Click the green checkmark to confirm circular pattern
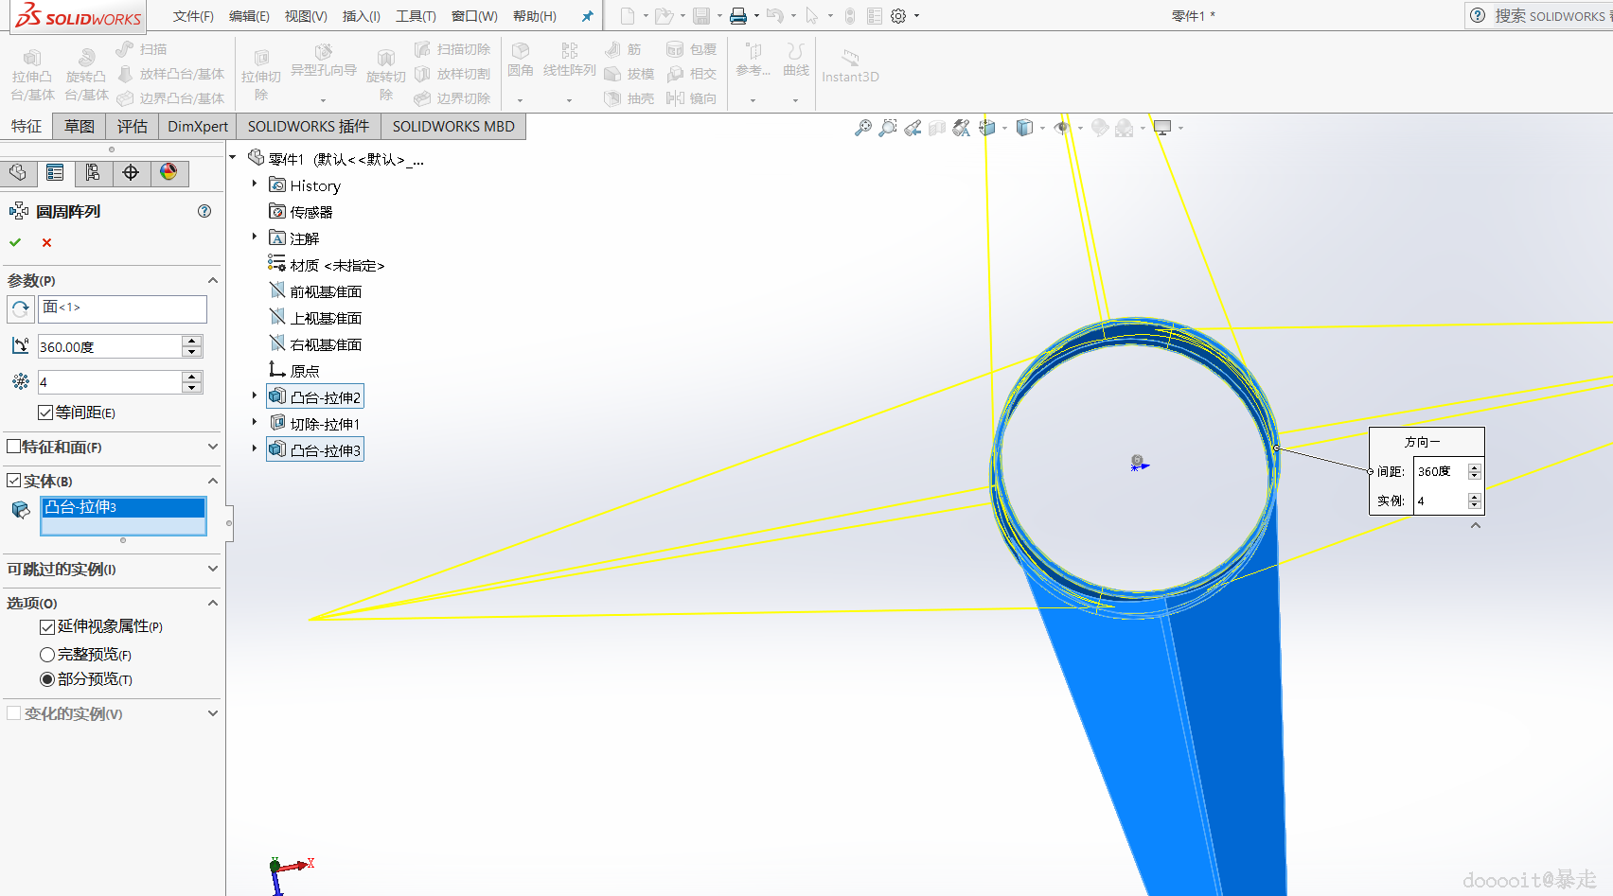This screenshot has width=1613, height=896. pos(15,243)
